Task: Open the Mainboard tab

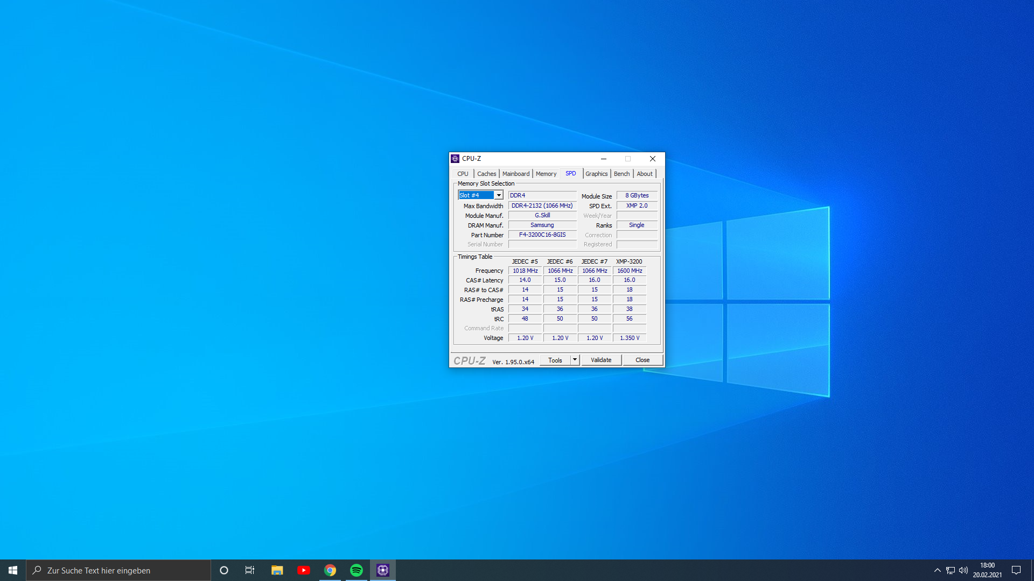Action: [x=515, y=173]
